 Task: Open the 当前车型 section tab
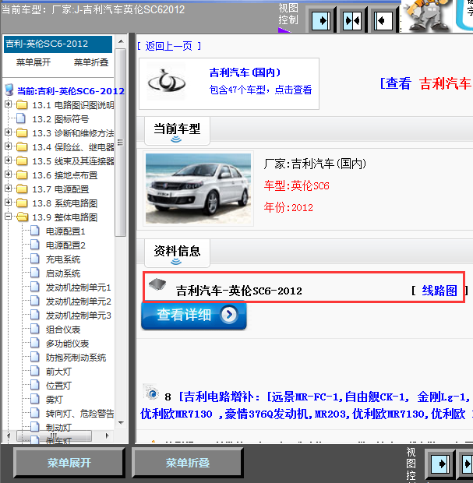(x=177, y=131)
